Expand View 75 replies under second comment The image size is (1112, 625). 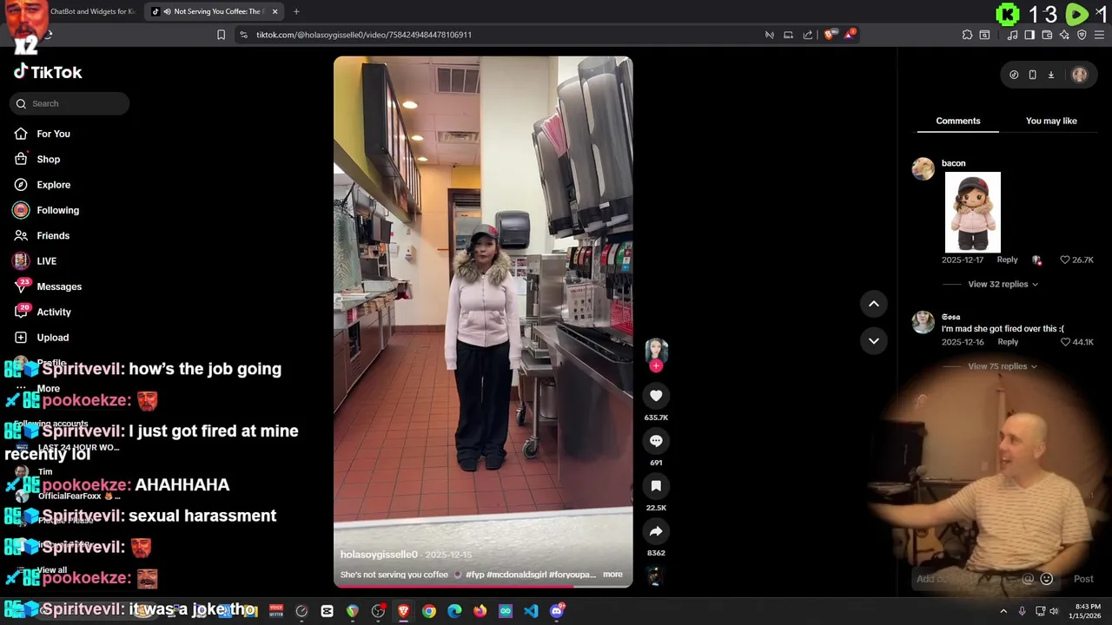(x=1003, y=366)
